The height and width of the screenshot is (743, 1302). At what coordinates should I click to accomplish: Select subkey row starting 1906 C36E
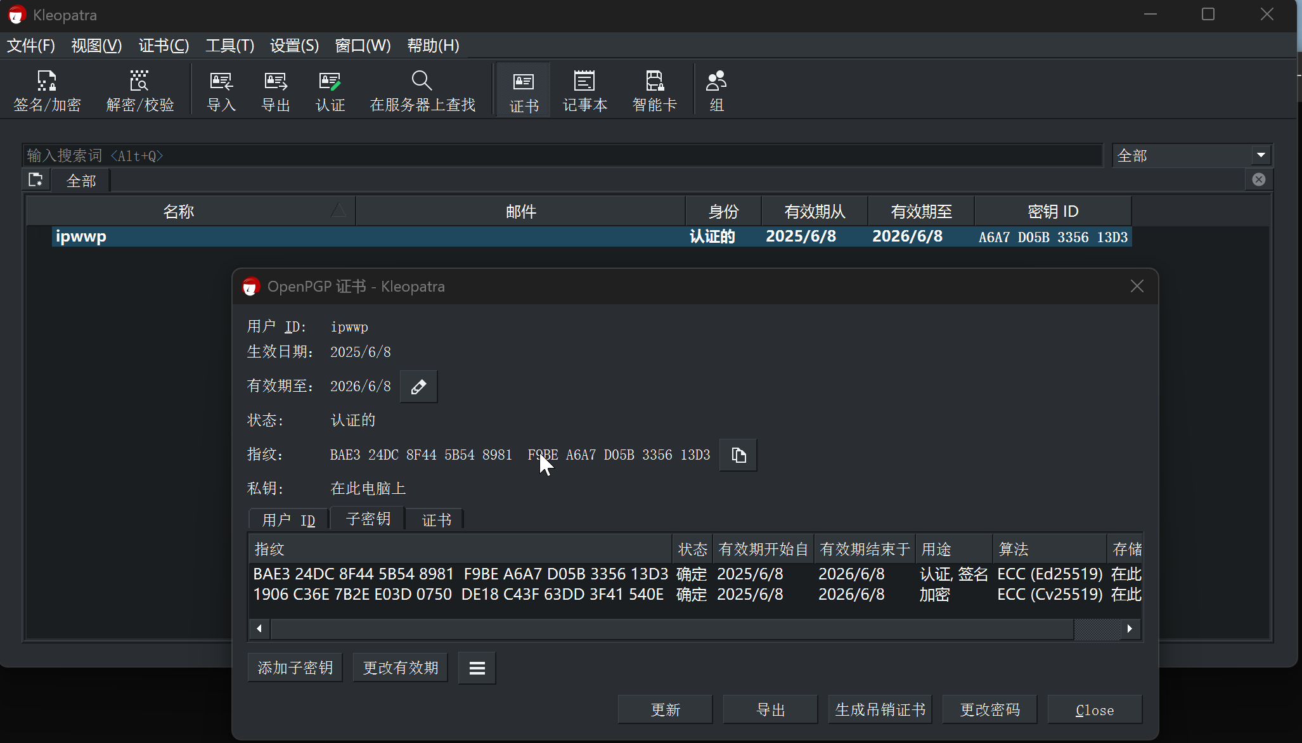point(696,594)
